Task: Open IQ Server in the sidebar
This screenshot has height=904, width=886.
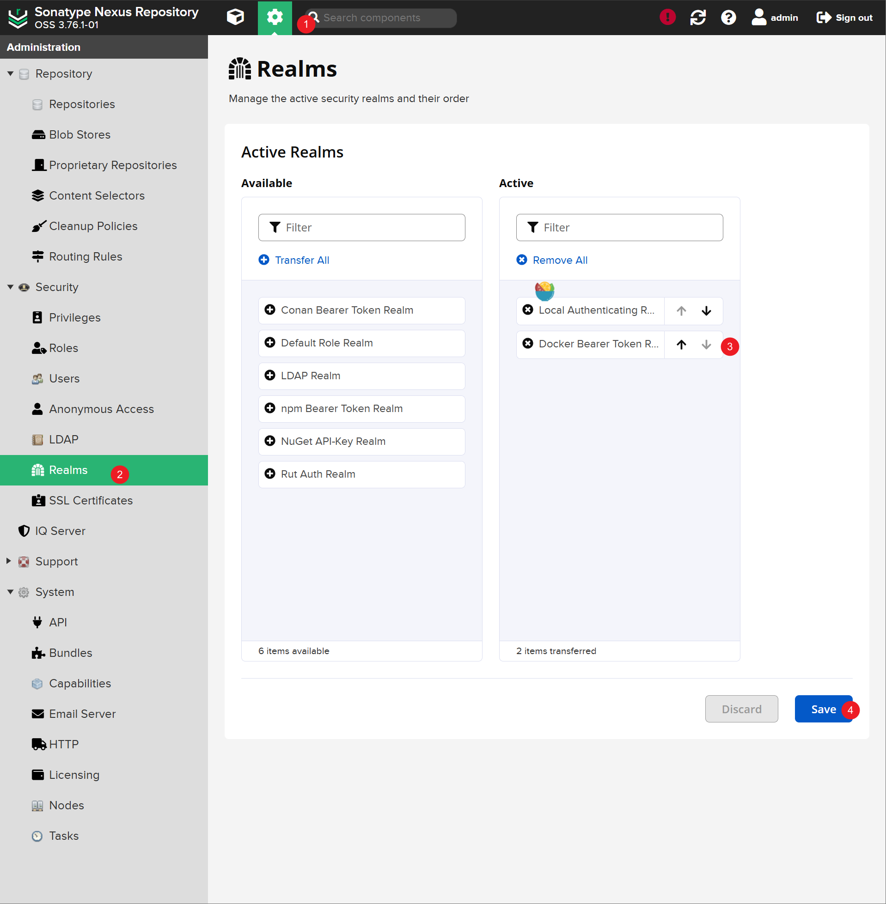Action: 104,531
